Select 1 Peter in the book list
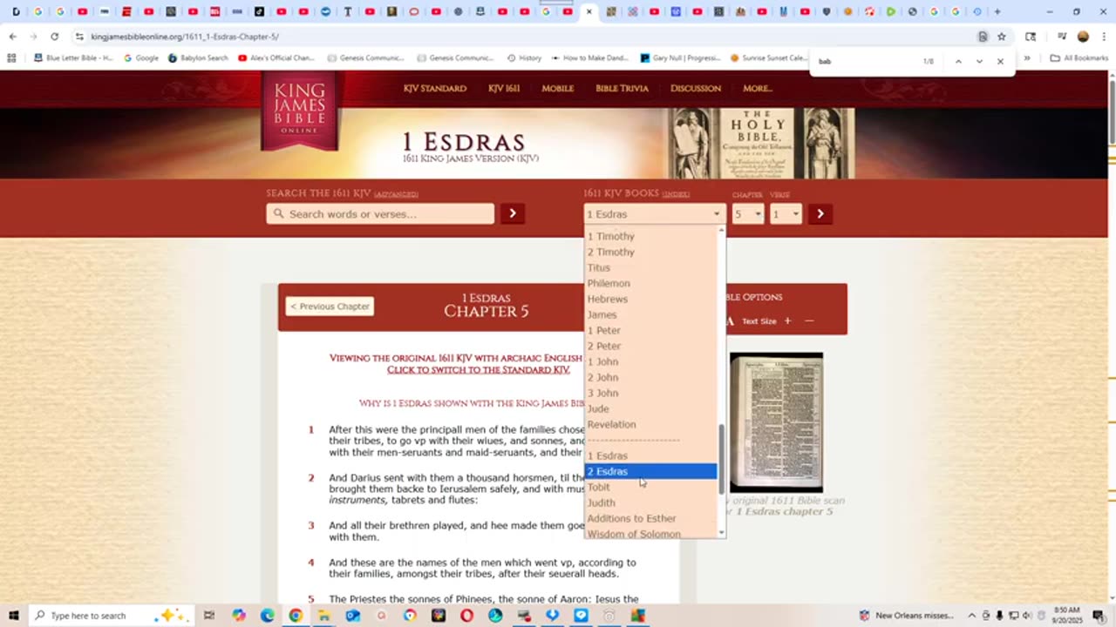The image size is (1116, 627). click(x=650, y=330)
